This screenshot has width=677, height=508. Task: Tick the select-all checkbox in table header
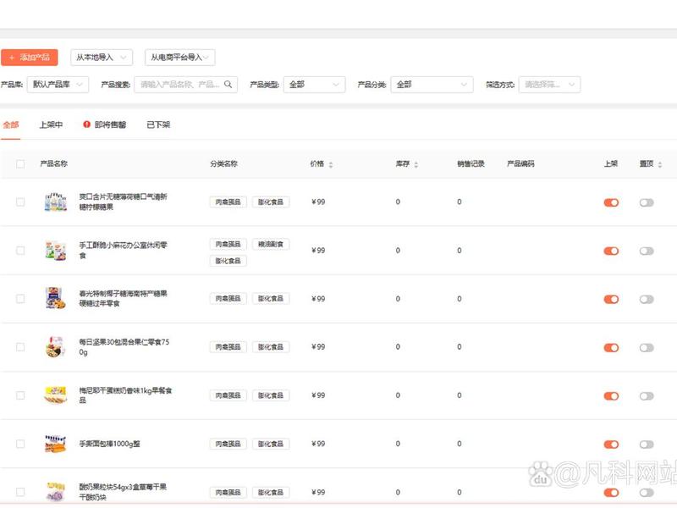[20, 163]
